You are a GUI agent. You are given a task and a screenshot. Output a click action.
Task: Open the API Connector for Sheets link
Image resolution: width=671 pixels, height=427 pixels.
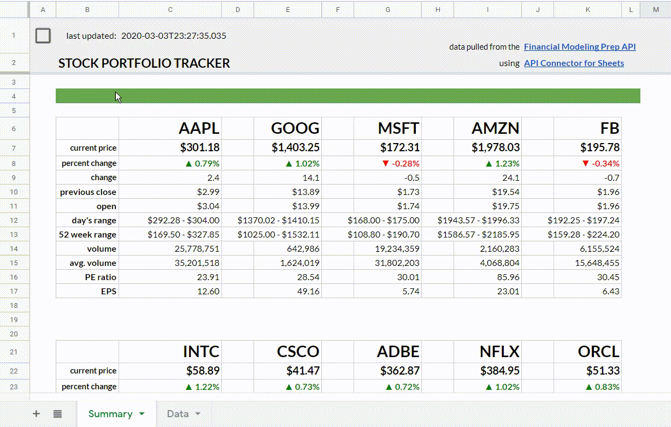click(x=574, y=63)
